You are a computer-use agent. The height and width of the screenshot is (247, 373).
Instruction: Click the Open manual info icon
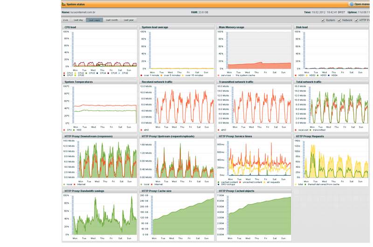click(x=352, y=4)
